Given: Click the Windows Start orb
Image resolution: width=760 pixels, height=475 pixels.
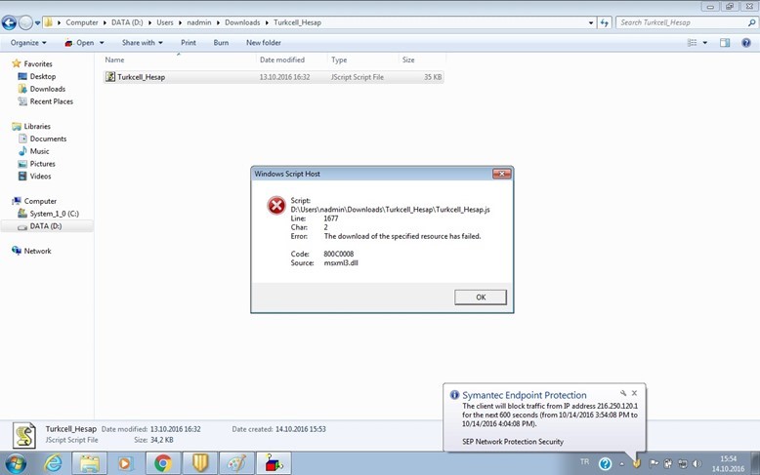Looking at the screenshot, I should click(x=15, y=464).
